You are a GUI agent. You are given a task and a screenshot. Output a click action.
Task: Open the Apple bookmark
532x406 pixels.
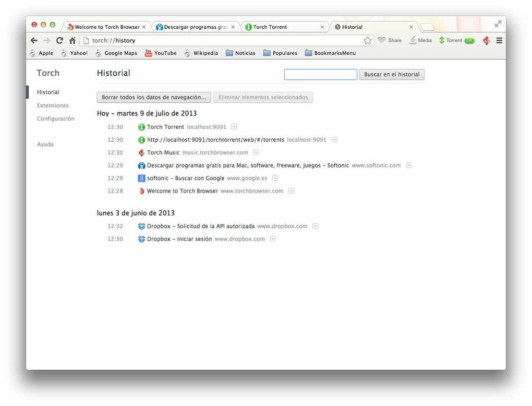tap(41, 53)
